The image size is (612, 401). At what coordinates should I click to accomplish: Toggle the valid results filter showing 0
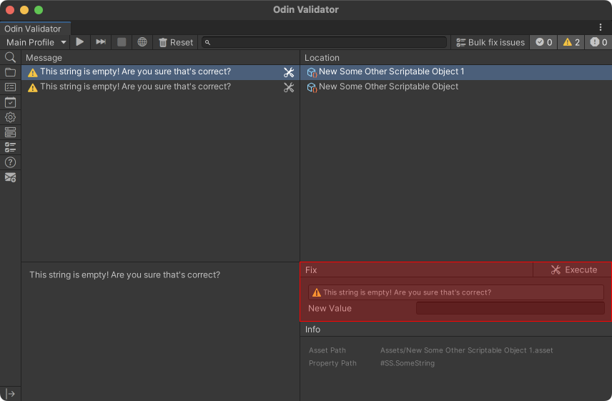[x=543, y=42]
